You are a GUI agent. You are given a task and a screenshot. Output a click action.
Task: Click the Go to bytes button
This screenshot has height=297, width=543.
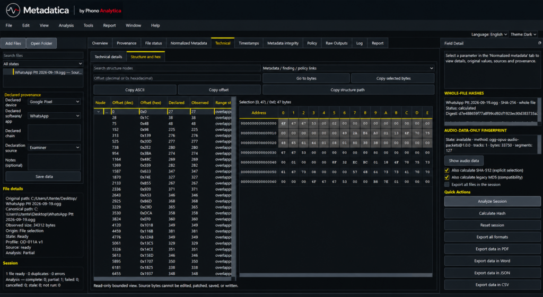pos(306,78)
